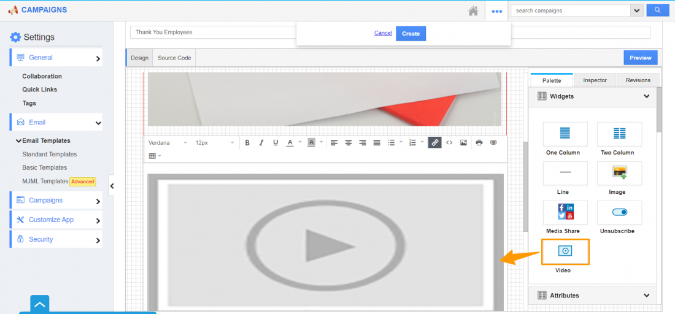Click the Create button
Image resolution: width=675 pixels, height=314 pixels.
point(411,34)
